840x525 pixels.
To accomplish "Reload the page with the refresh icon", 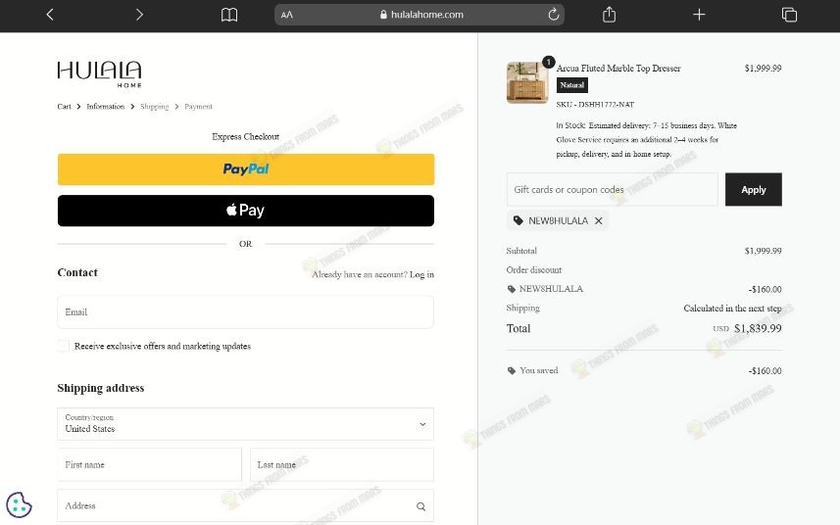I will tap(554, 15).
